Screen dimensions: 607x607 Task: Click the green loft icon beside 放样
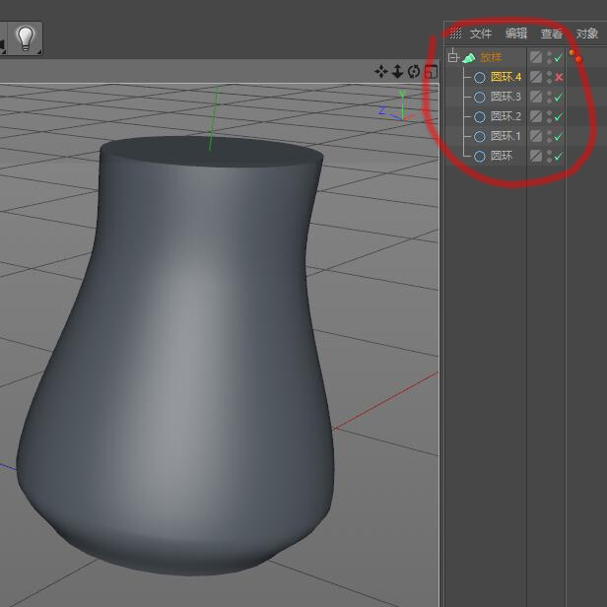[468, 58]
